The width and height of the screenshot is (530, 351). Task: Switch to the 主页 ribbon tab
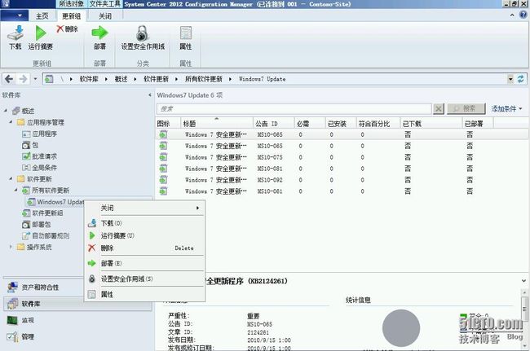42,15
